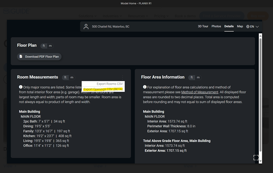Image resolution: width=273 pixels, height=173 pixels.
Task: Click the globe language icon
Action: [248, 27]
